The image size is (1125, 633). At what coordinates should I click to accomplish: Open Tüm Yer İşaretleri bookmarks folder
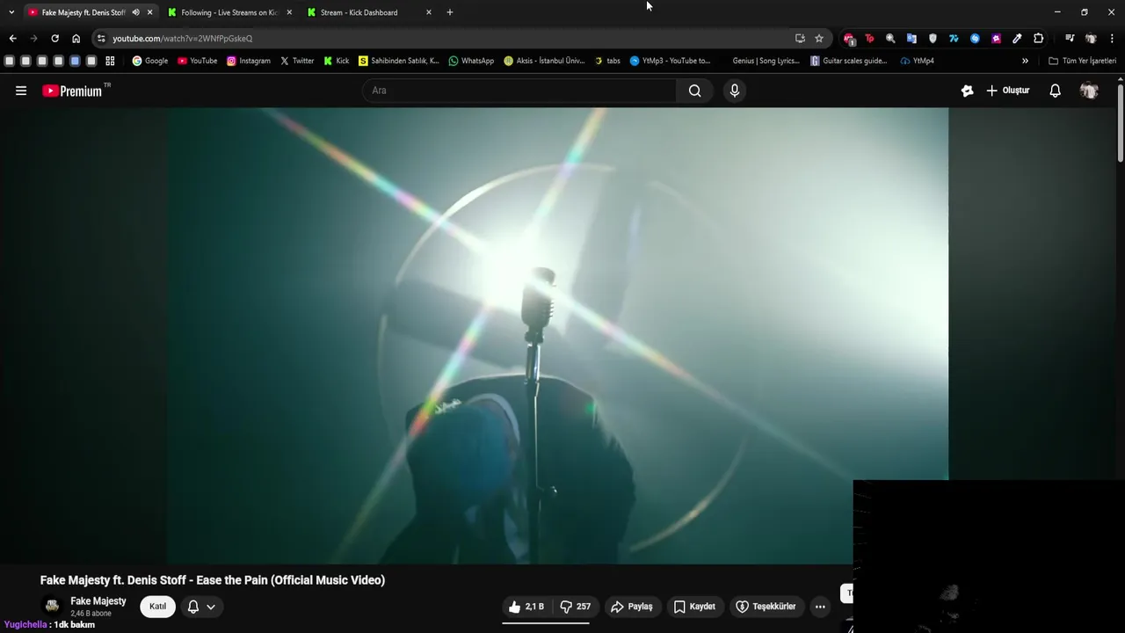(x=1082, y=61)
